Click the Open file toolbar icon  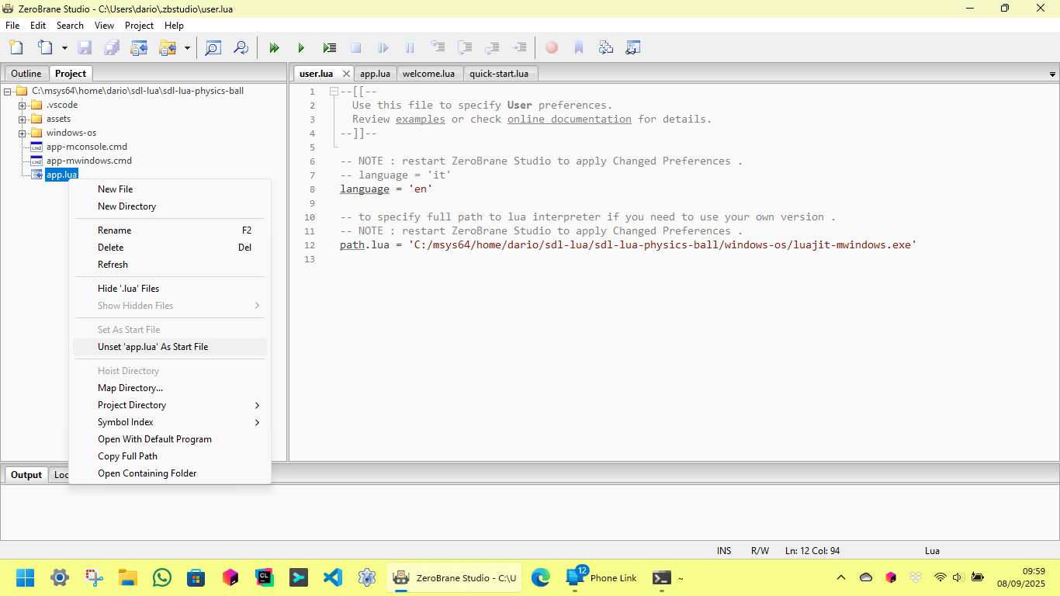(46, 47)
